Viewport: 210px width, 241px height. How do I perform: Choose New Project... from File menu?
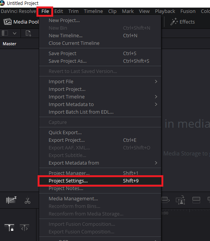click(100, 20)
